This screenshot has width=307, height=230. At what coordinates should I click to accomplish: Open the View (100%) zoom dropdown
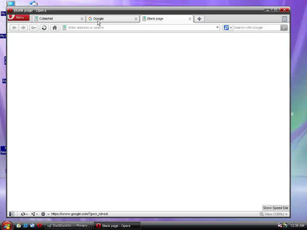point(276,214)
